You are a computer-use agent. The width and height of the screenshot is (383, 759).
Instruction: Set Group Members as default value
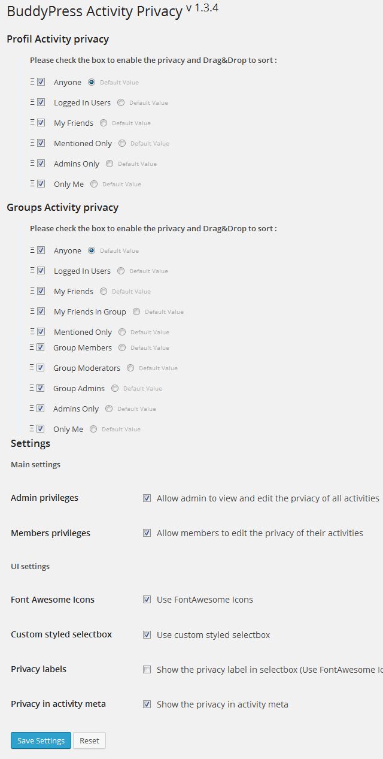(x=122, y=347)
